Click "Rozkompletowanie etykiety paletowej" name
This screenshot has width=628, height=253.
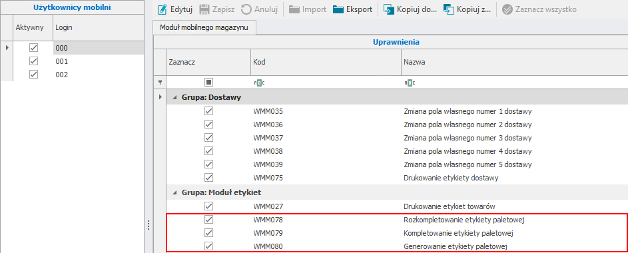tap(464, 220)
